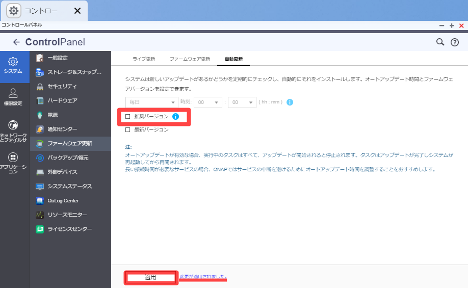Click info icon beside the hh:mm label
Screen dimensions: 468x288
tap(290, 102)
